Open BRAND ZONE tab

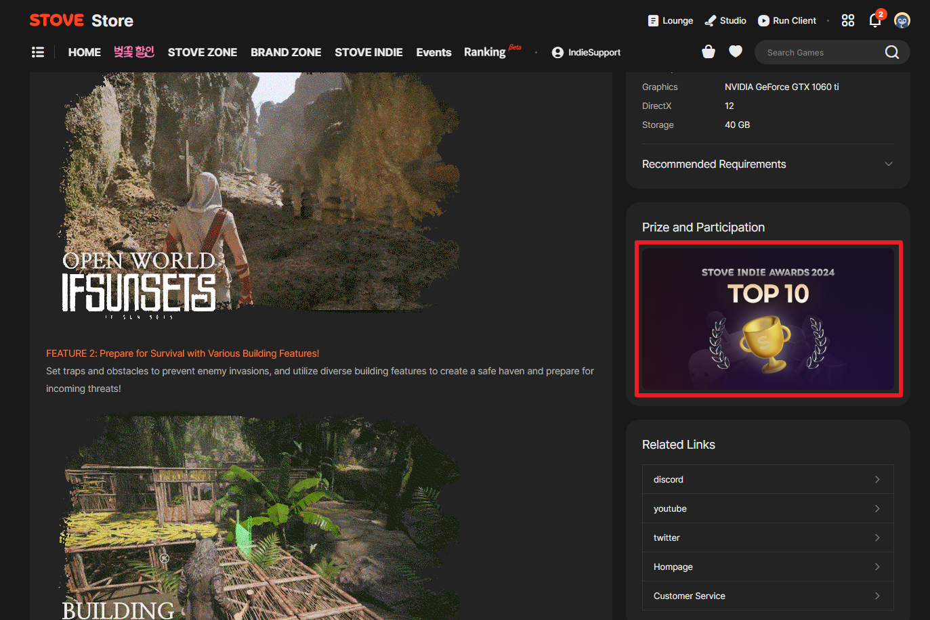point(286,52)
